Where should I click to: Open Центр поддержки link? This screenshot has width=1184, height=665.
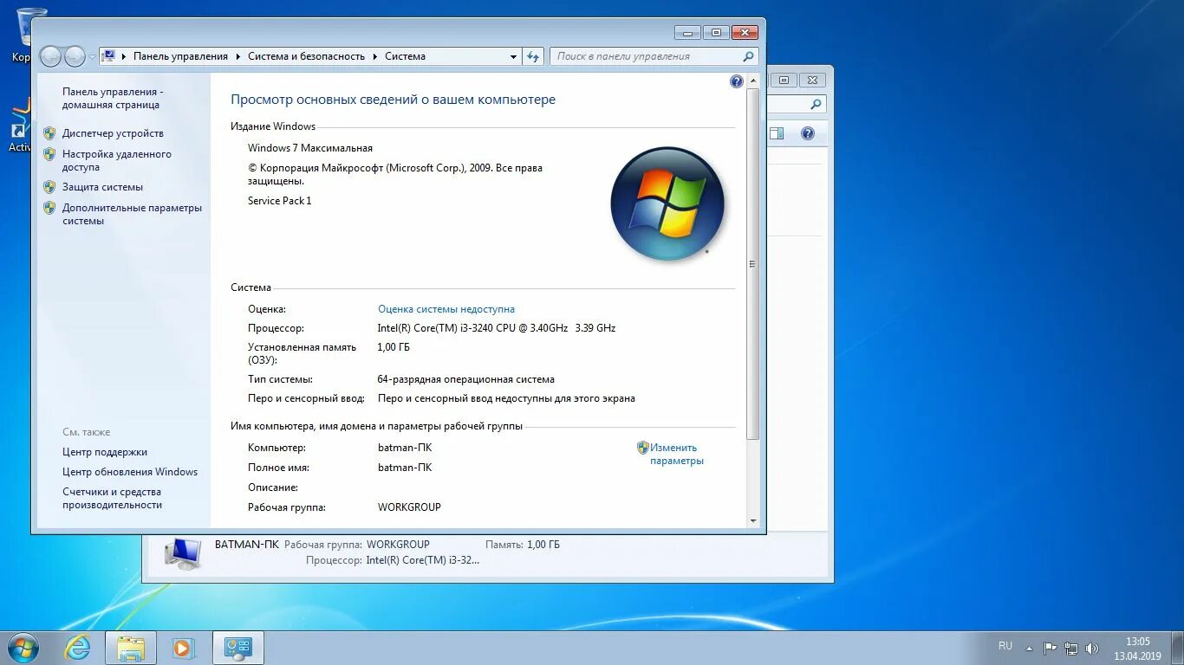105,452
